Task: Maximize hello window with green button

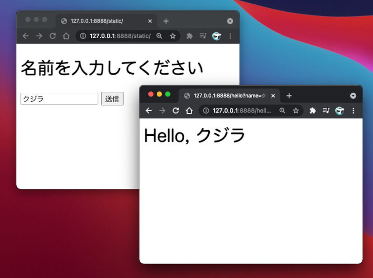Action: tap(168, 94)
